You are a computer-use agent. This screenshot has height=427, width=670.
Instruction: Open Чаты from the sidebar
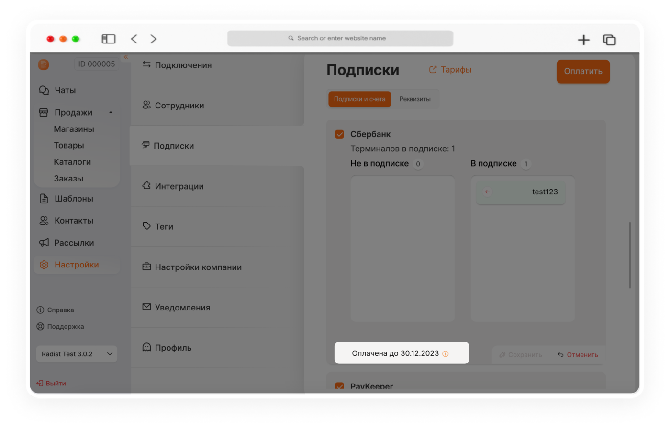pyautogui.click(x=65, y=90)
